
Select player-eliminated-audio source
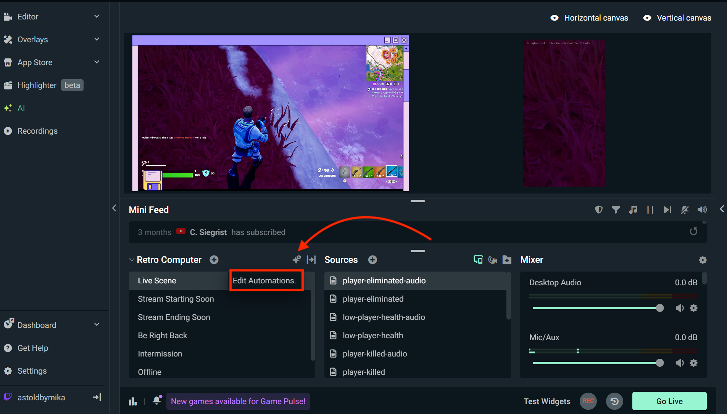click(x=415, y=281)
